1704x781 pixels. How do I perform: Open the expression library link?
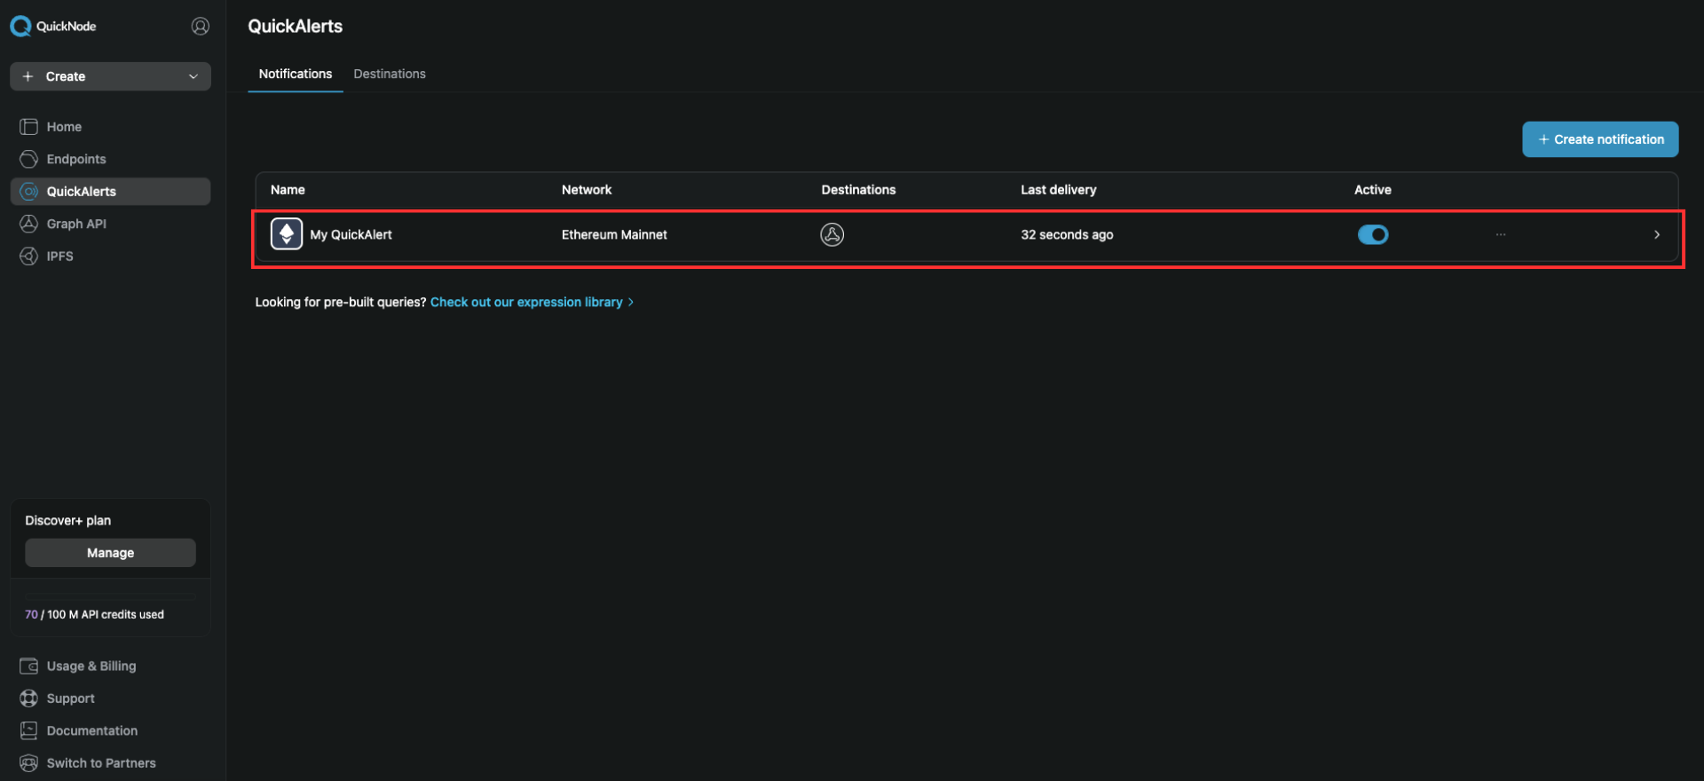pyautogui.click(x=532, y=303)
